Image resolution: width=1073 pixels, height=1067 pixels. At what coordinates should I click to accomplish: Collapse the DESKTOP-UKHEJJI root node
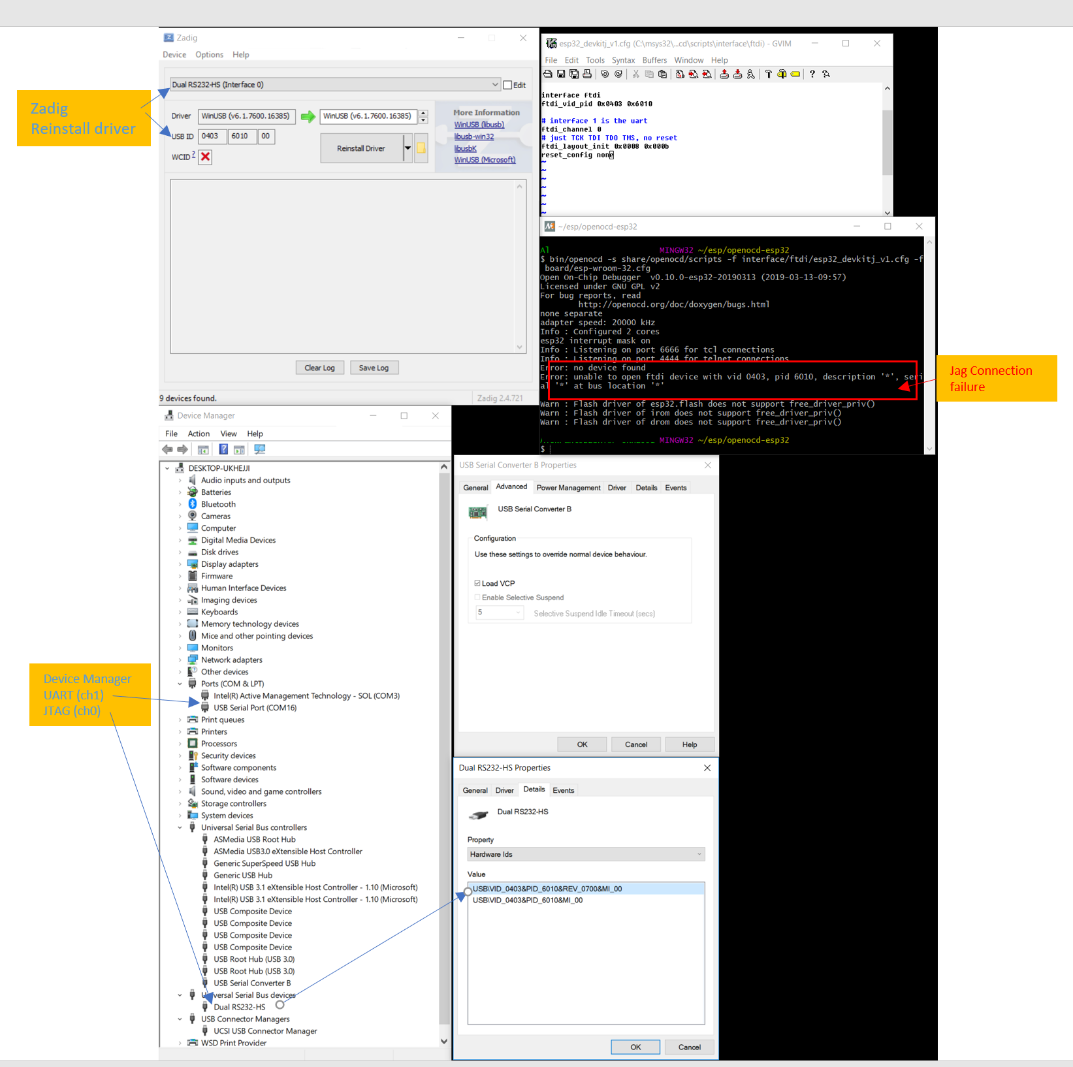click(x=168, y=468)
